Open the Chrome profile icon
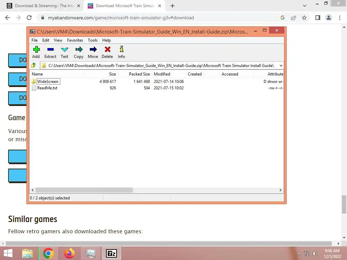 (329, 18)
